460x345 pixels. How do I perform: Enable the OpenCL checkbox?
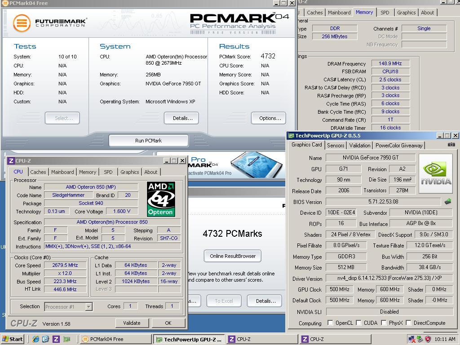tap(330, 323)
